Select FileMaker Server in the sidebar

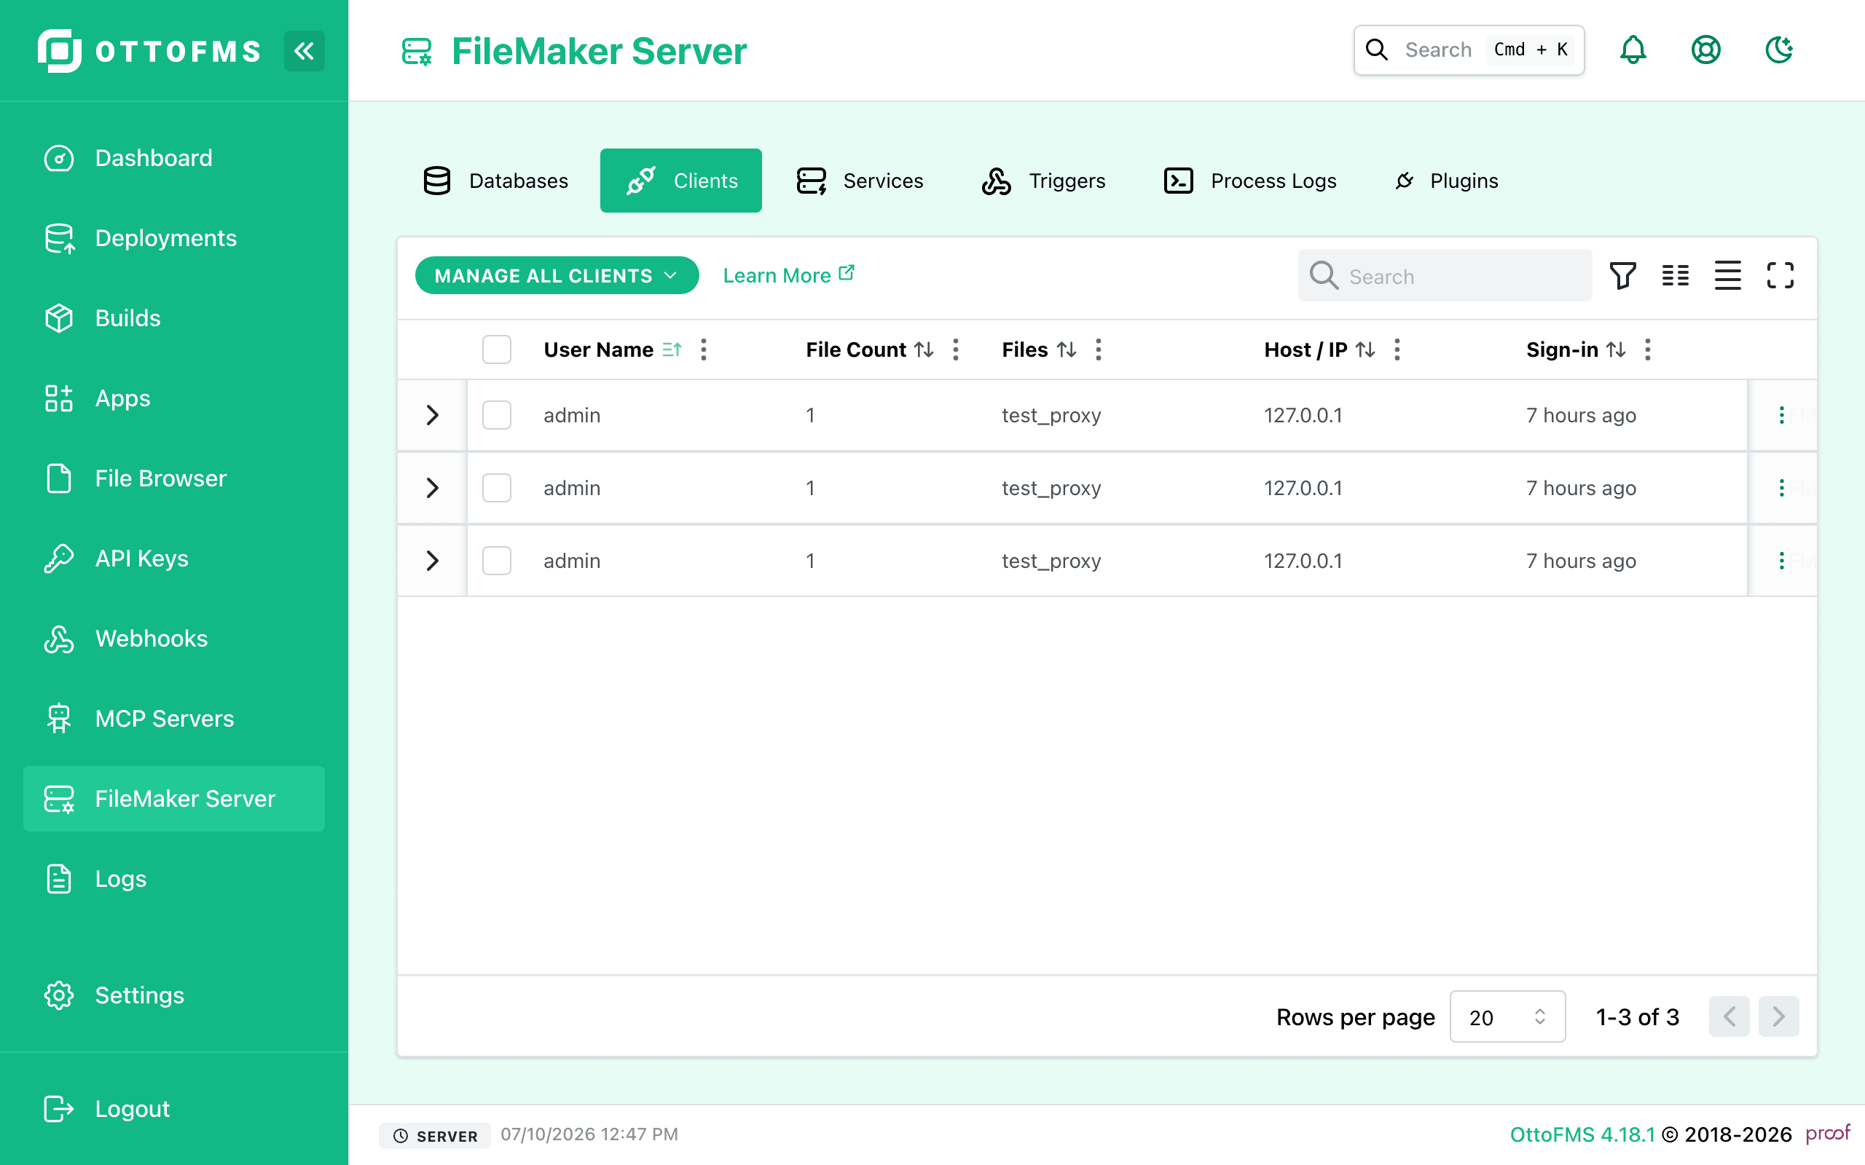click(x=174, y=799)
